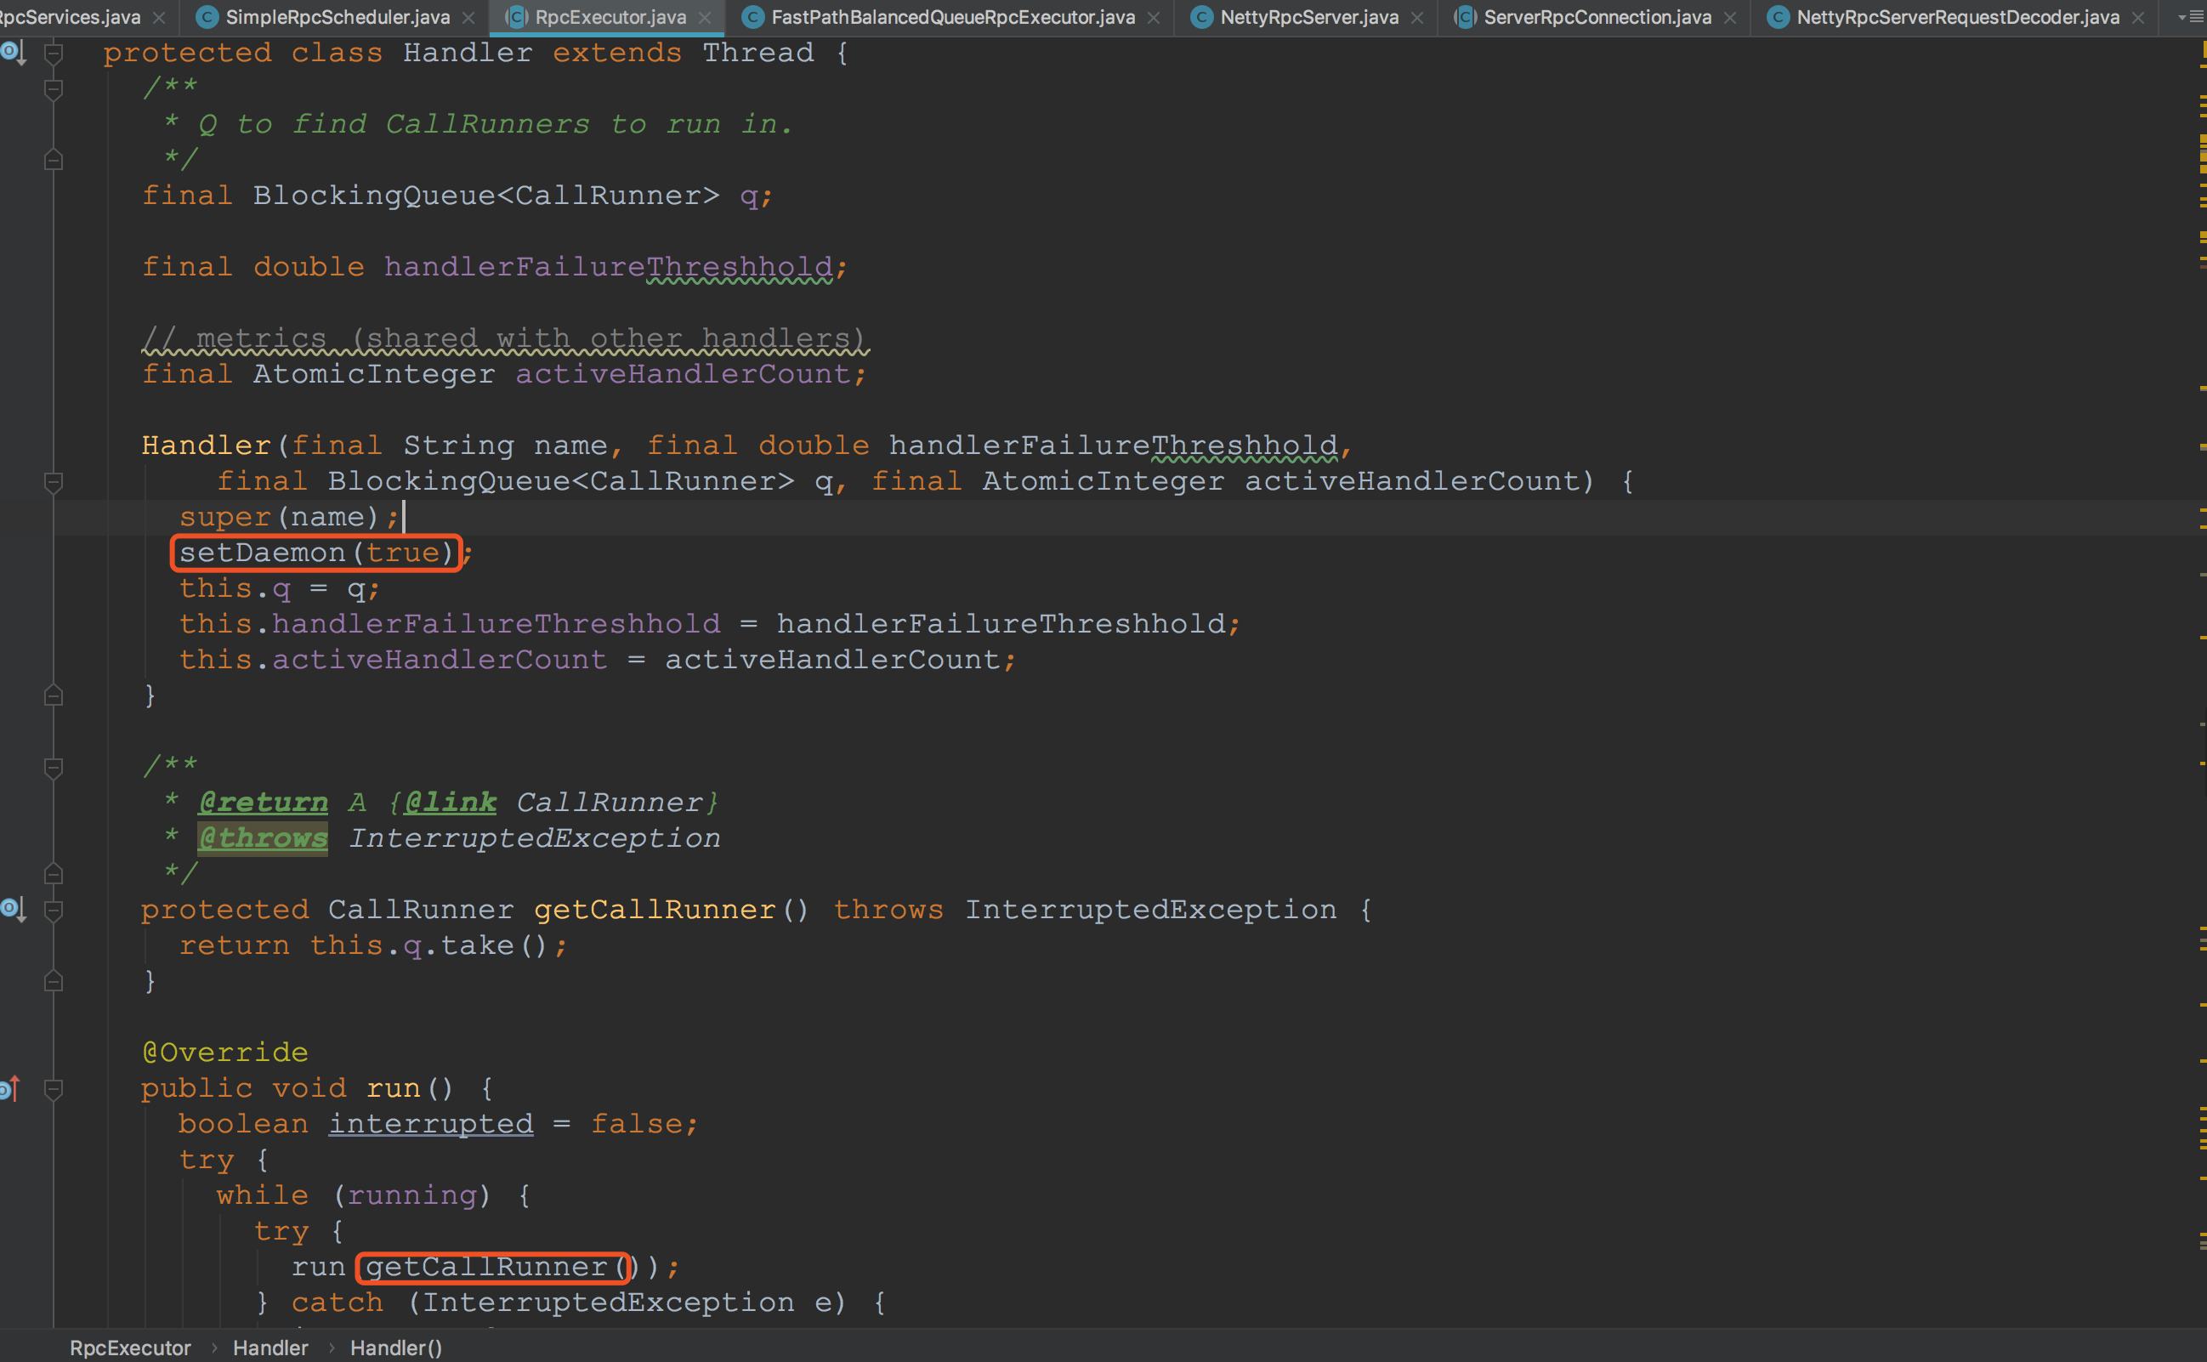Click fold end marker after the constructor's closing brace
The height and width of the screenshot is (1362, 2207).
pos(54,695)
